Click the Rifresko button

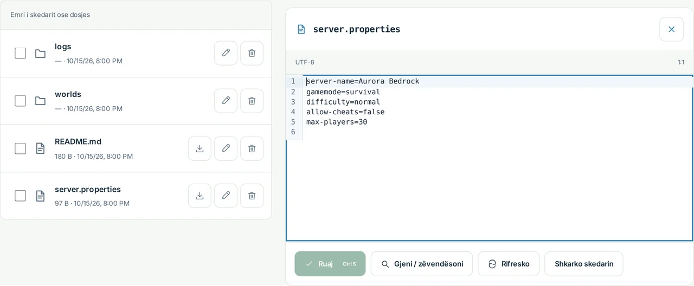(509, 264)
